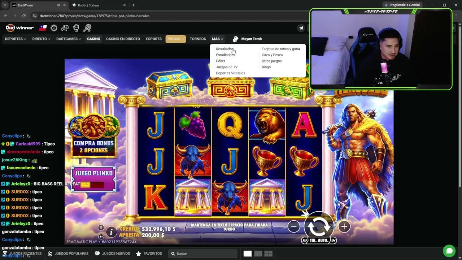Open TIR. AUTO. autoplay button
This screenshot has height=260, width=462.
319,240
